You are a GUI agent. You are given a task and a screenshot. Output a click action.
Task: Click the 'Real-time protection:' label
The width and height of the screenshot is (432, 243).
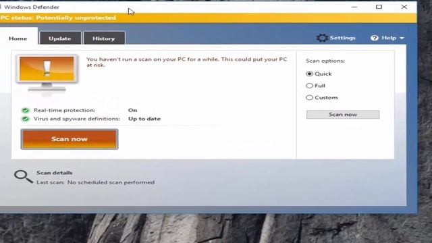tap(65, 110)
